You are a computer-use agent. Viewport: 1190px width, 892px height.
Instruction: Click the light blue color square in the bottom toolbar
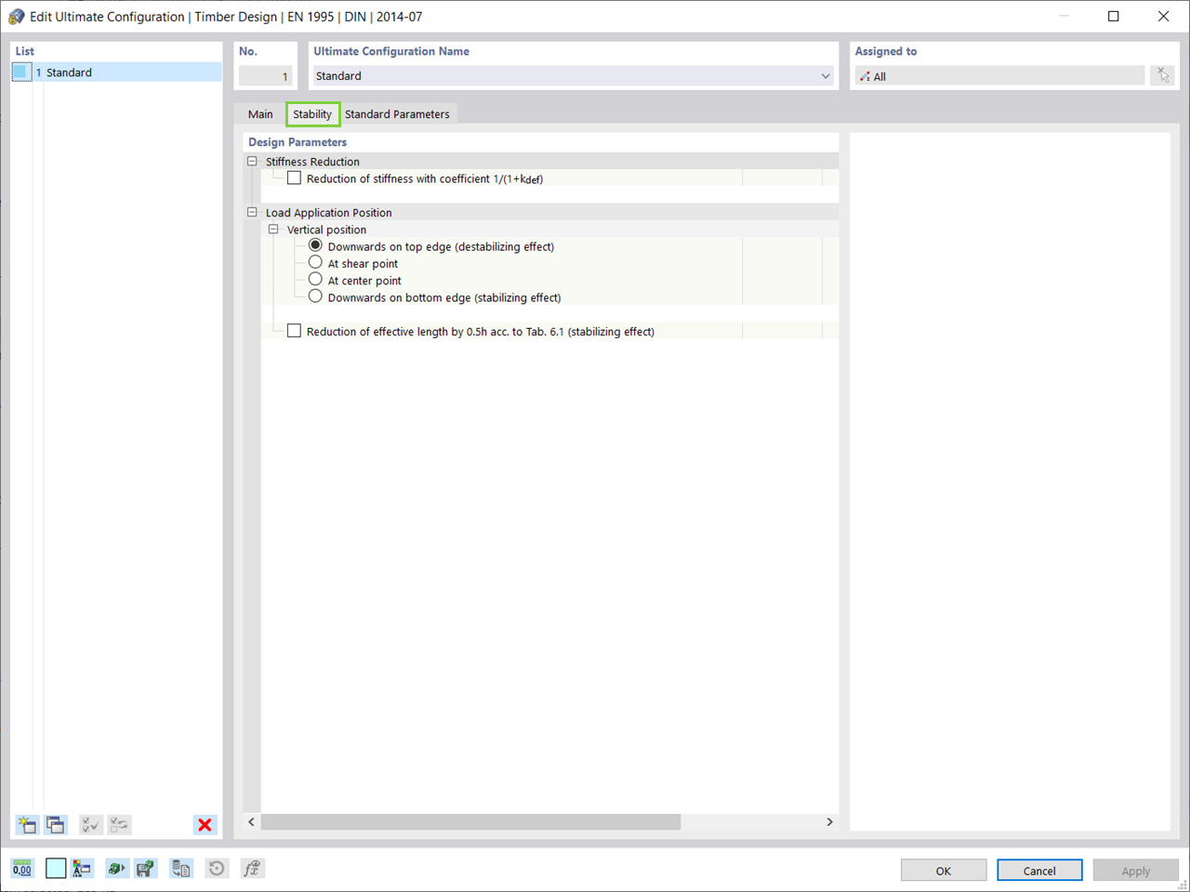pos(56,869)
